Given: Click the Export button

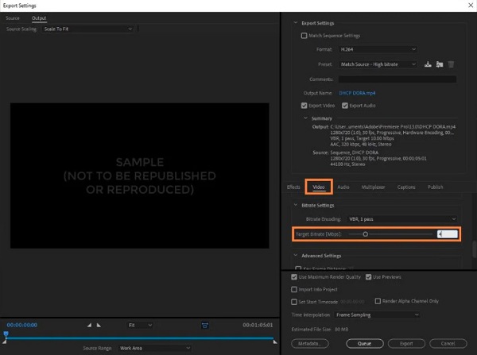Looking at the screenshot, I should [406, 343].
